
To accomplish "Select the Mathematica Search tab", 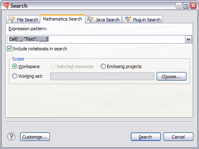I will [x=62, y=19].
